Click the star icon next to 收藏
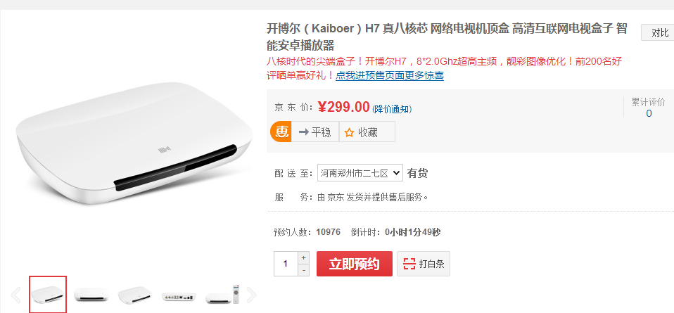This screenshot has height=313, width=674. 349,132
